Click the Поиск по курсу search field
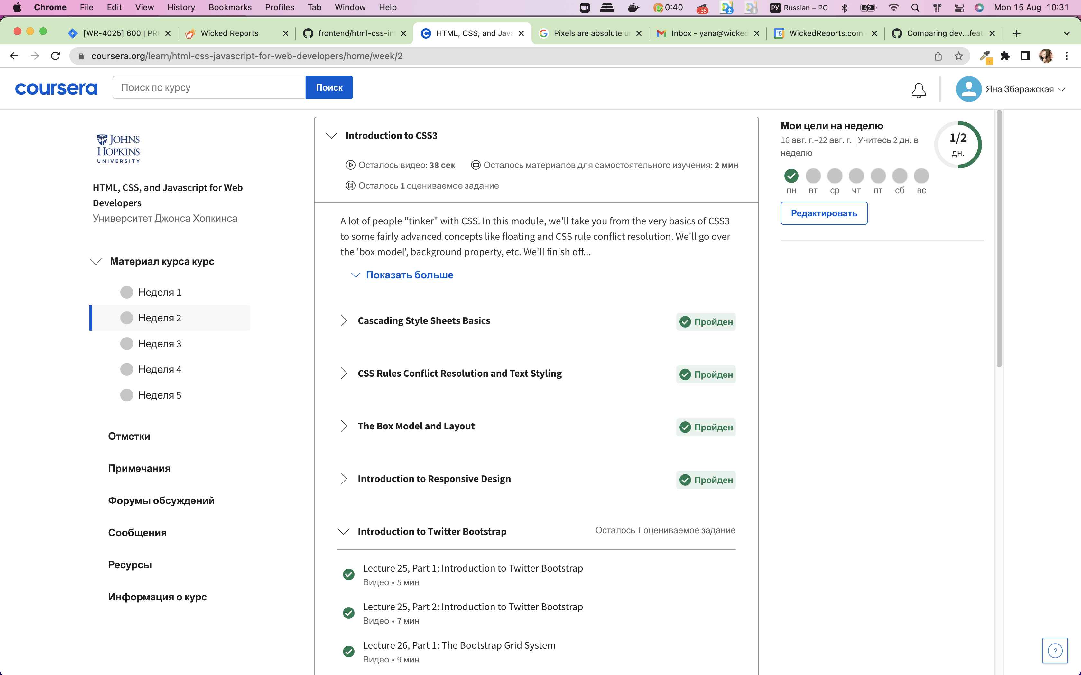The width and height of the screenshot is (1081, 675). [x=209, y=87]
